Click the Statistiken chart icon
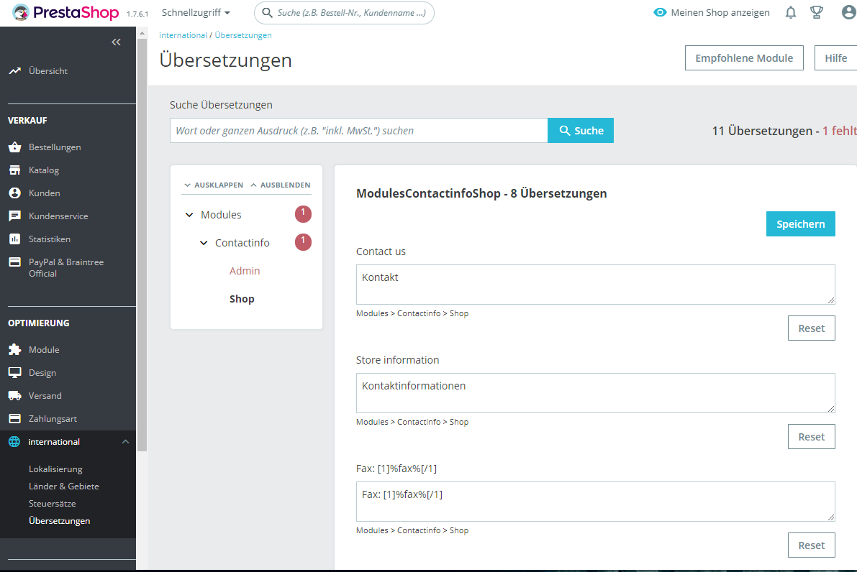The image size is (857, 572). 15,239
